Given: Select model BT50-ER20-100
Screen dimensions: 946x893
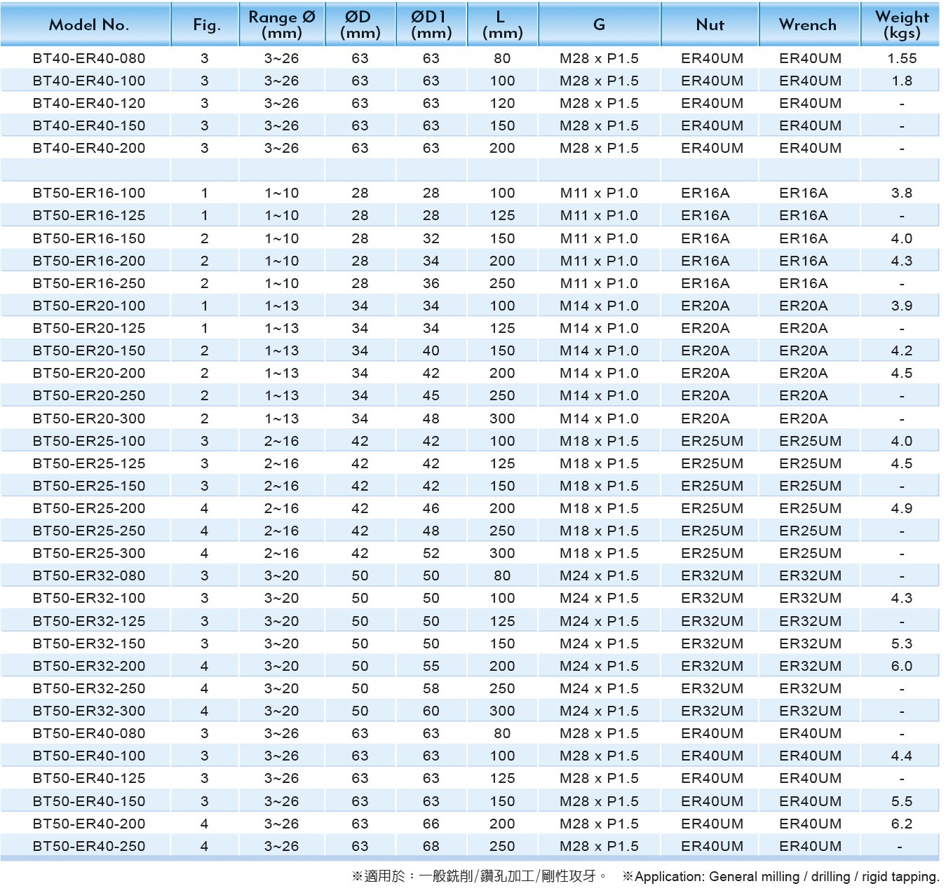Looking at the screenshot, I should coord(89,306).
